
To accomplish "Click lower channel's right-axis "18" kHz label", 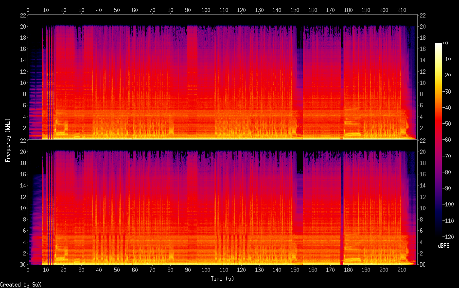I will [x=423, y=163].
